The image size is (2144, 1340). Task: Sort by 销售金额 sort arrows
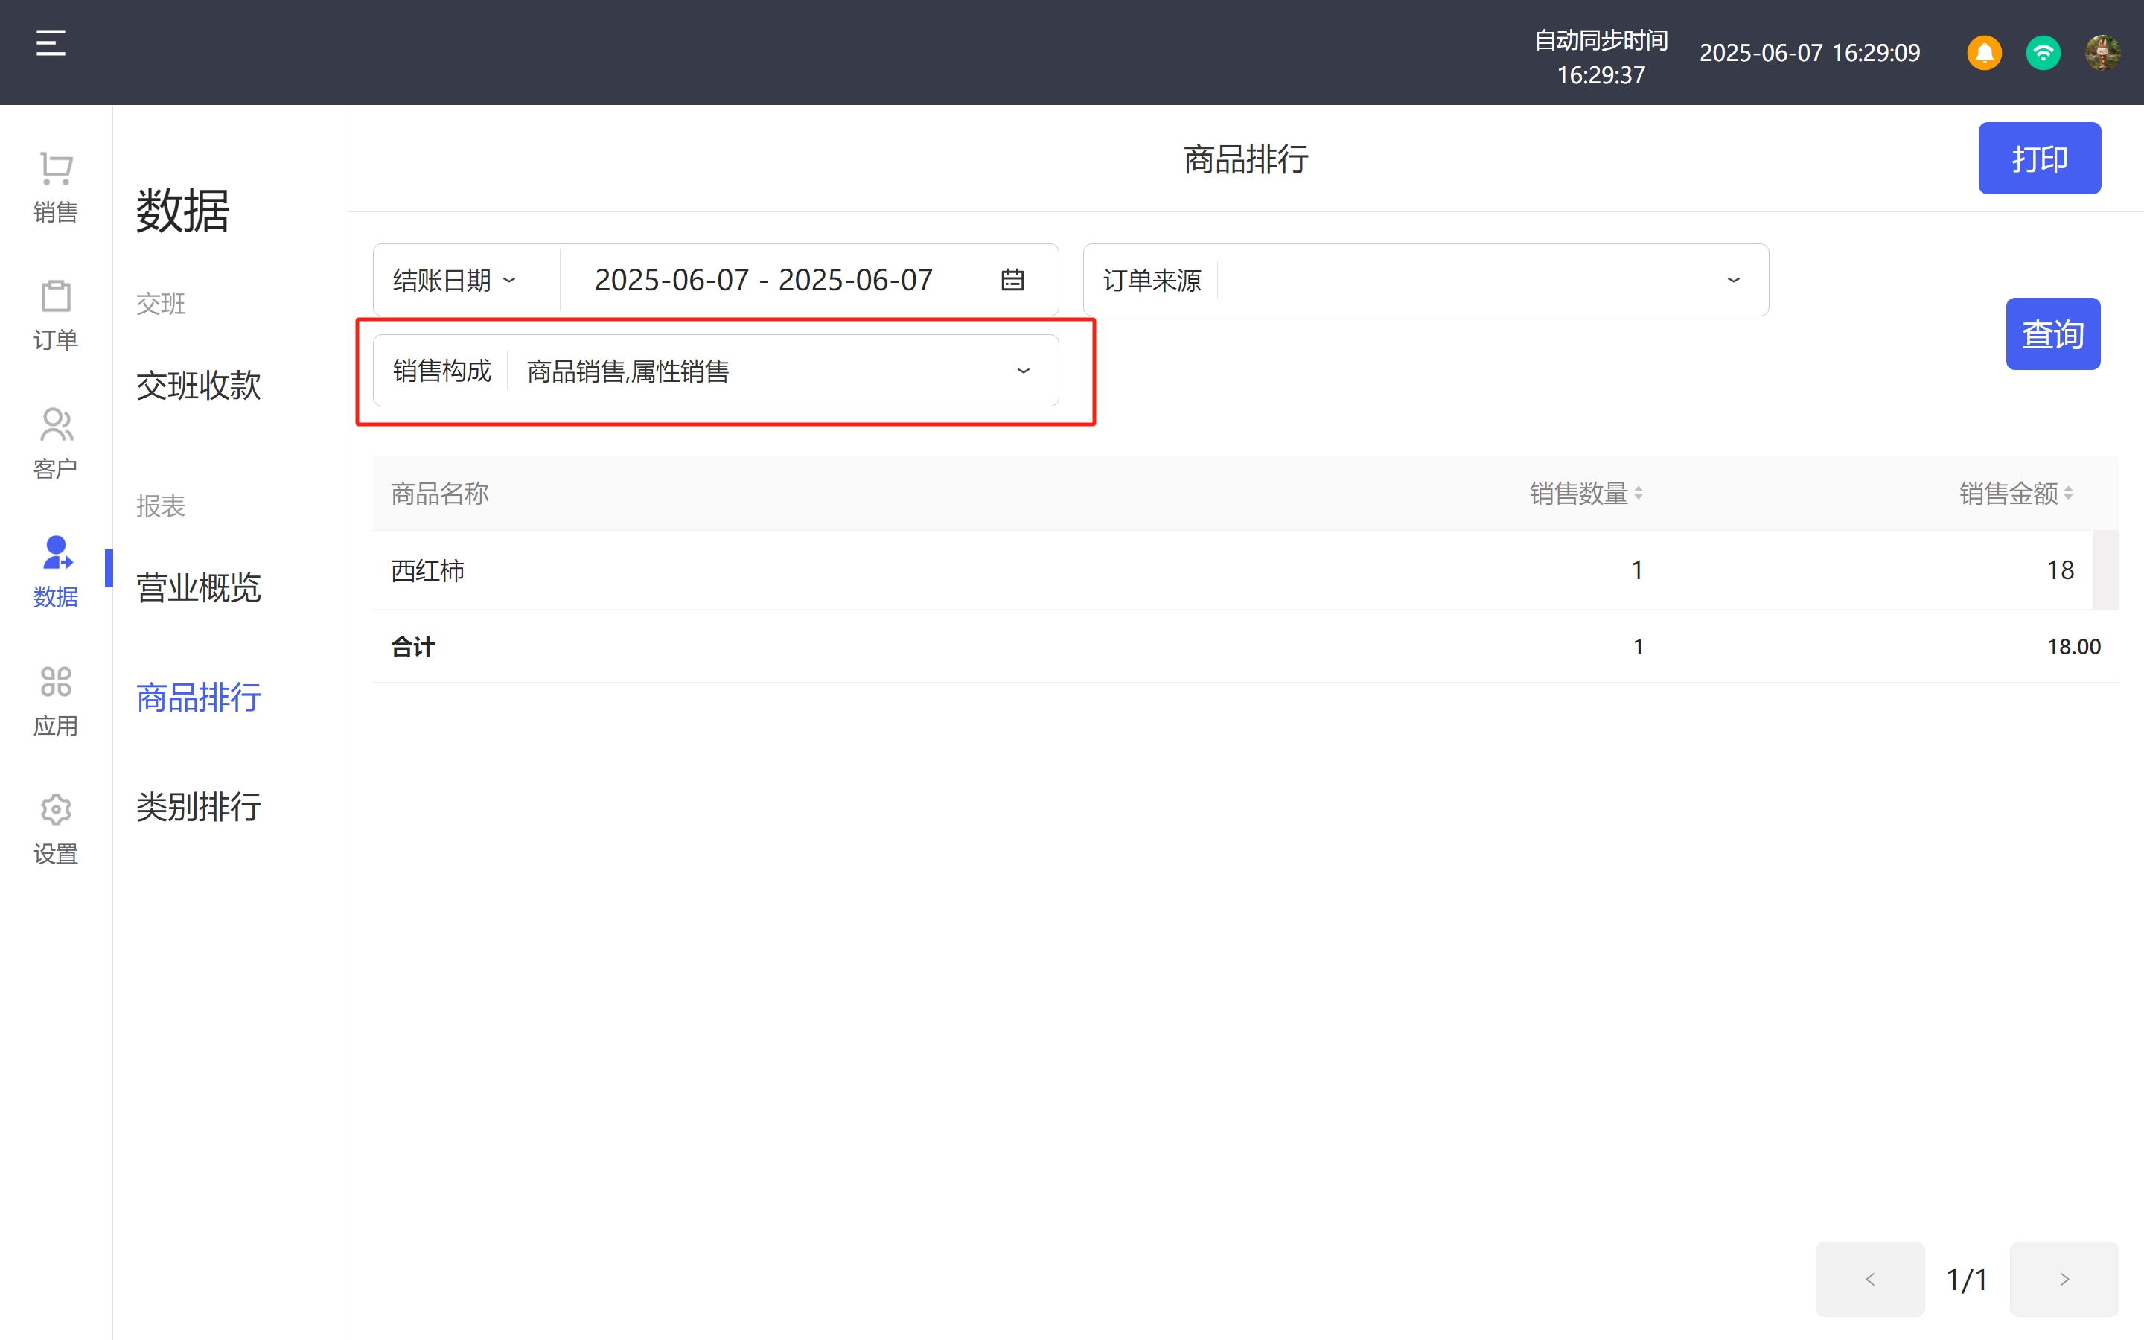point(2068,494)
